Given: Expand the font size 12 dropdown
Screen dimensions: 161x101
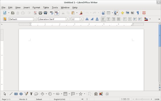Looking at the screenshot, I should point(82,19).
